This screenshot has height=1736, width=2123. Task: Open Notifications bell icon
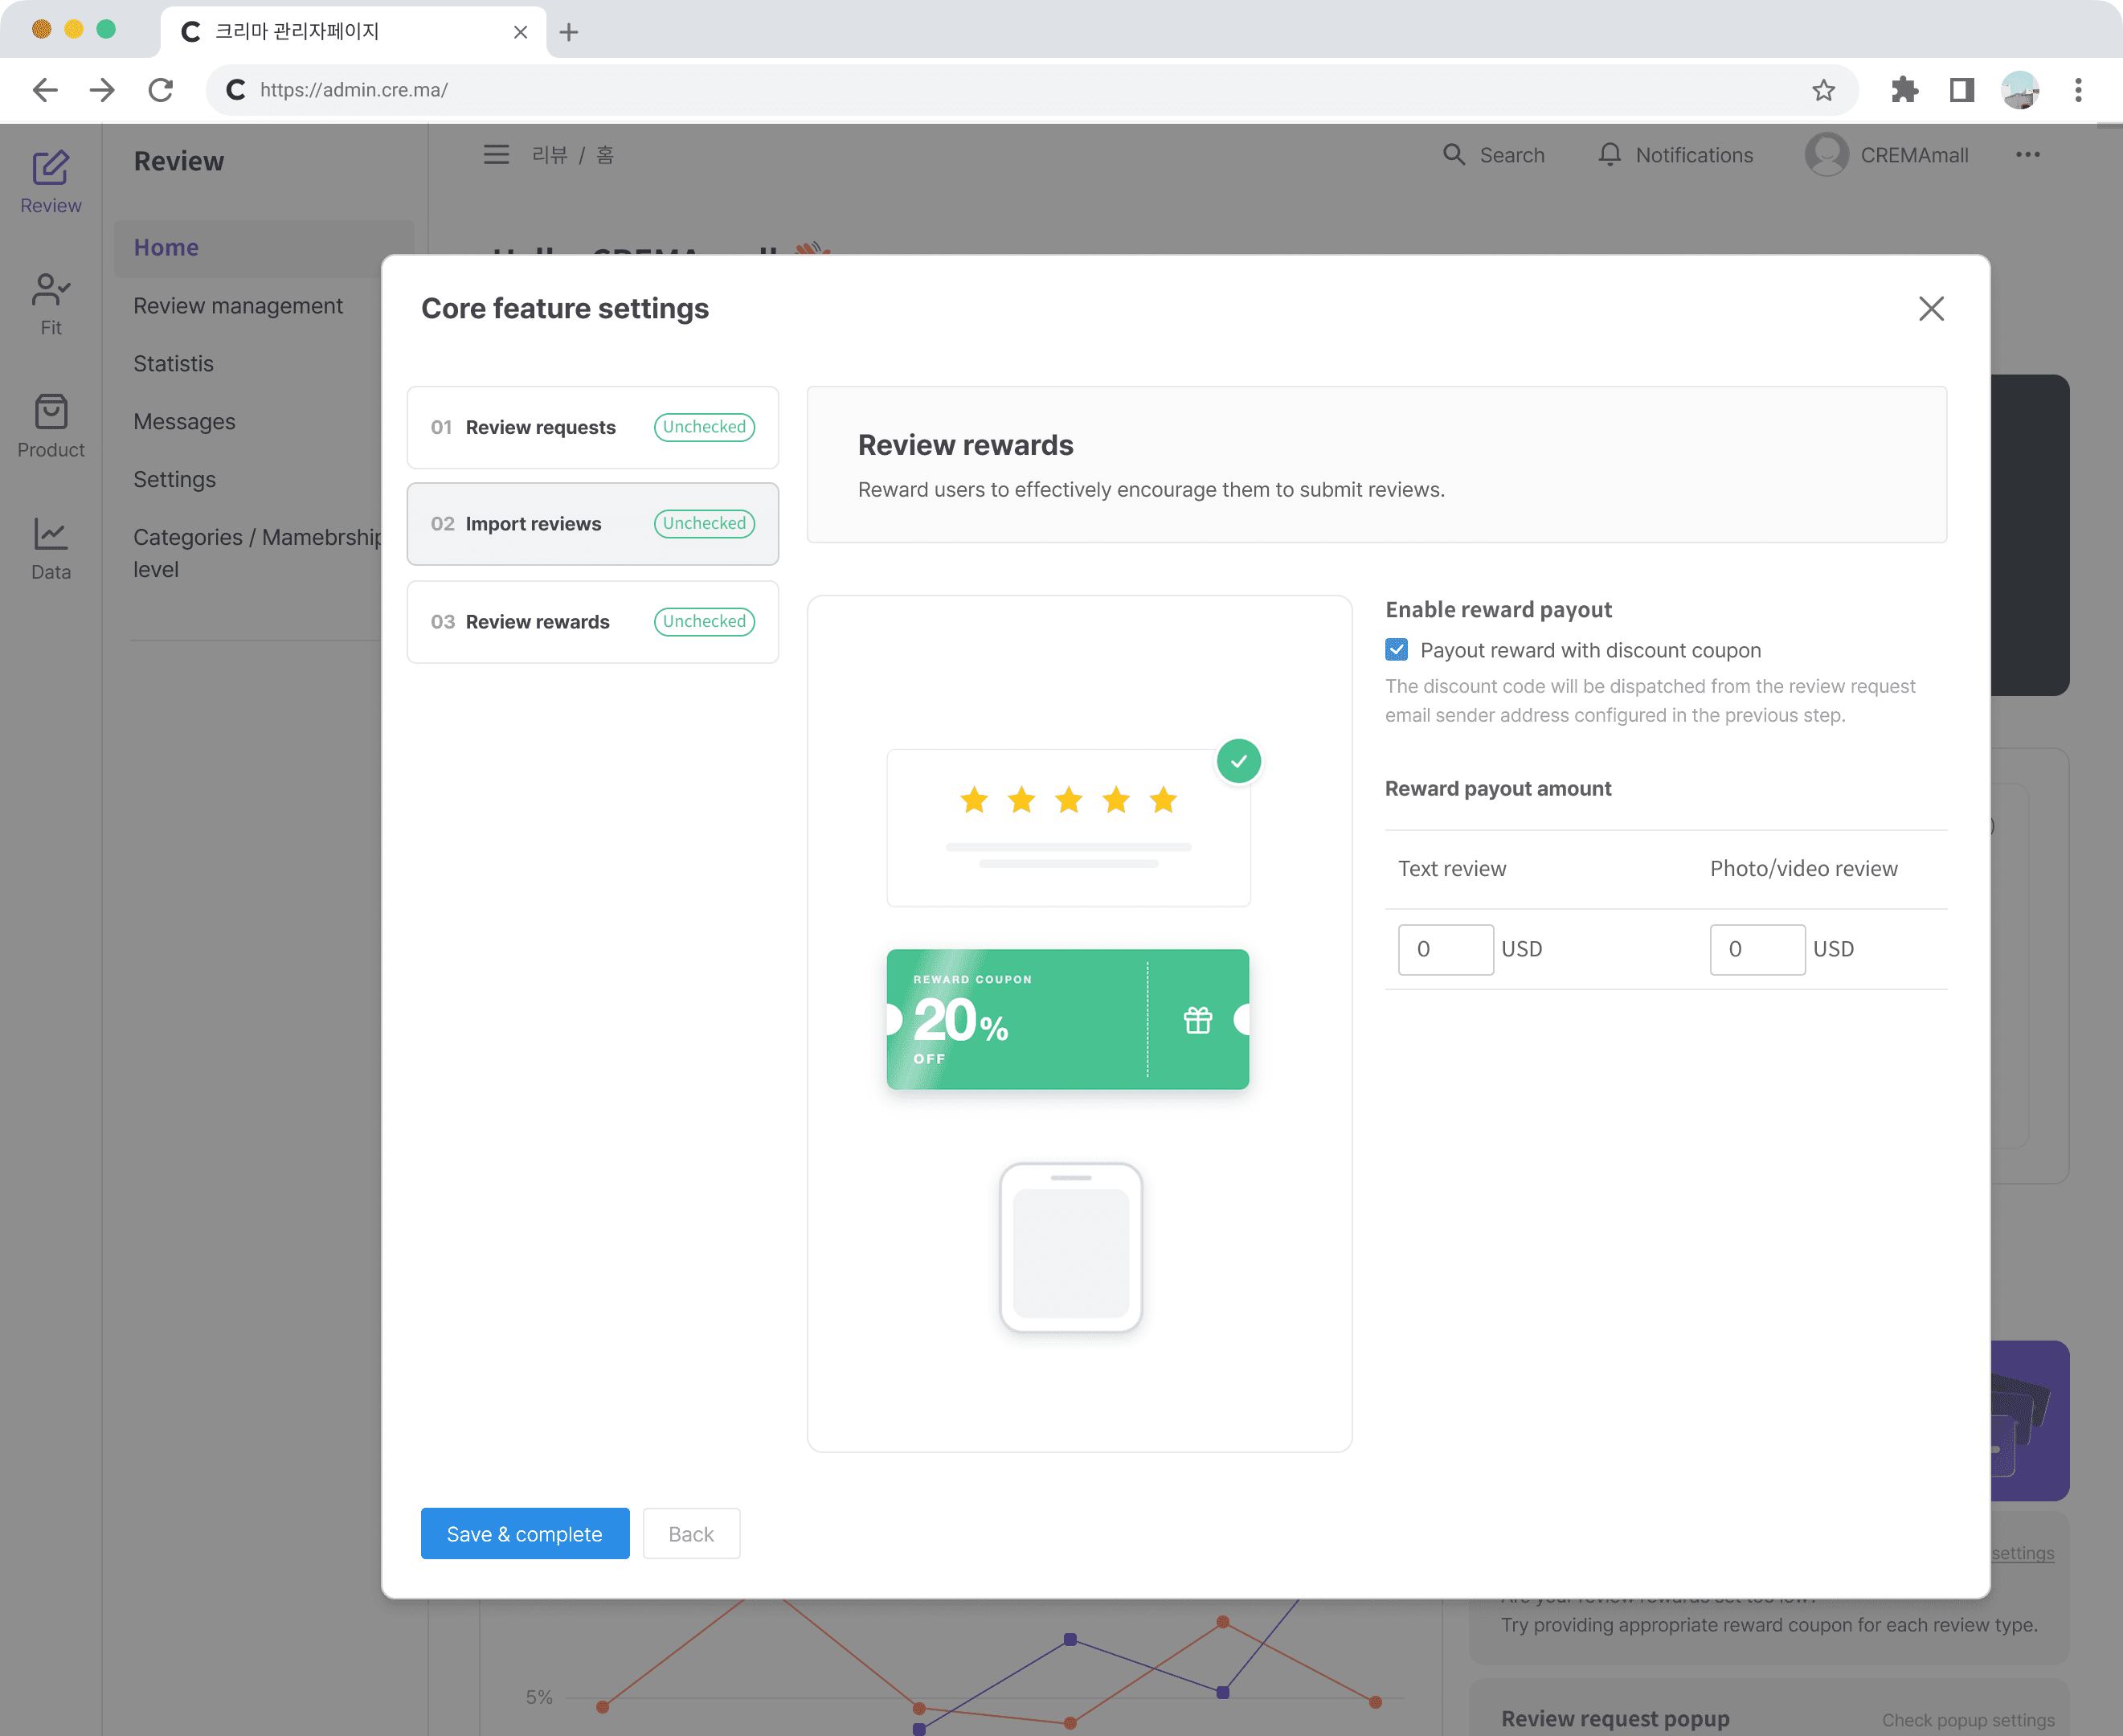click(1609, 155)
